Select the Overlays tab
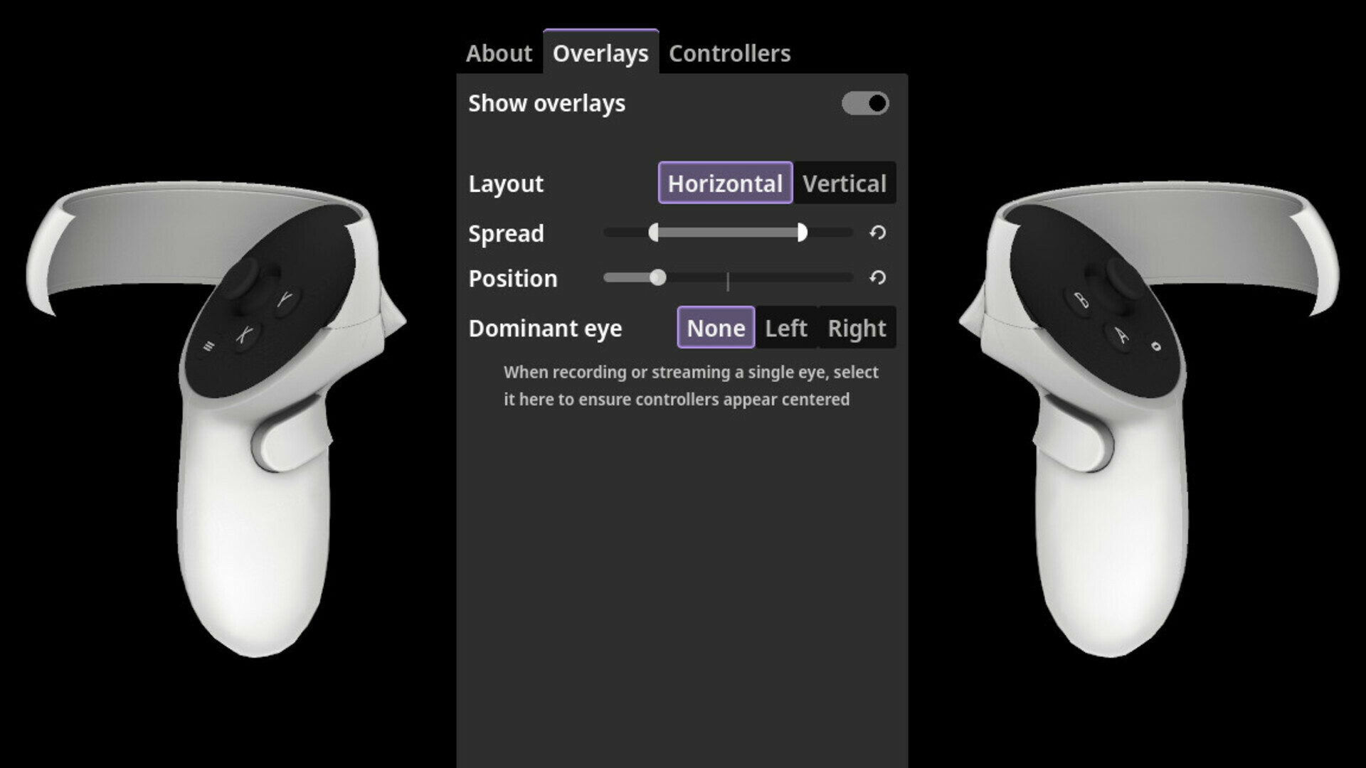This screenshot has height=768, width=1366. [x=600, y=53]
